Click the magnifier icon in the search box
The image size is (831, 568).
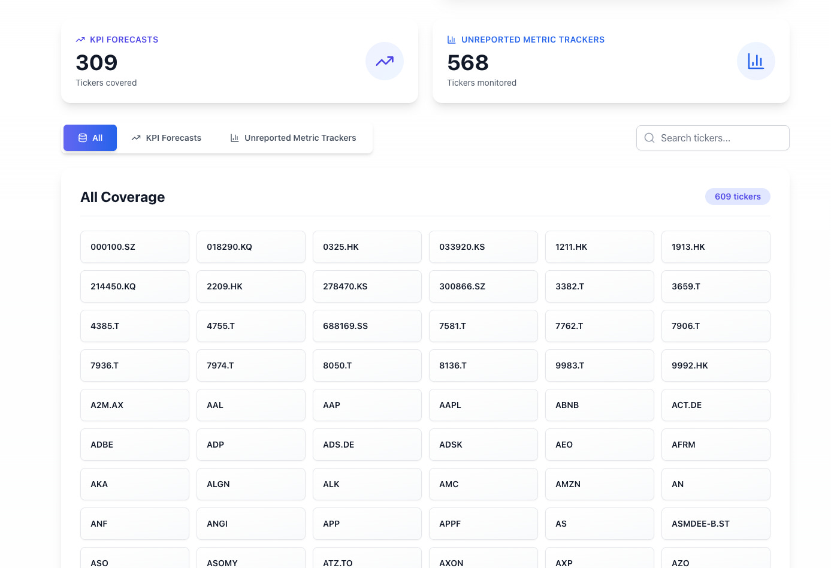649,138
